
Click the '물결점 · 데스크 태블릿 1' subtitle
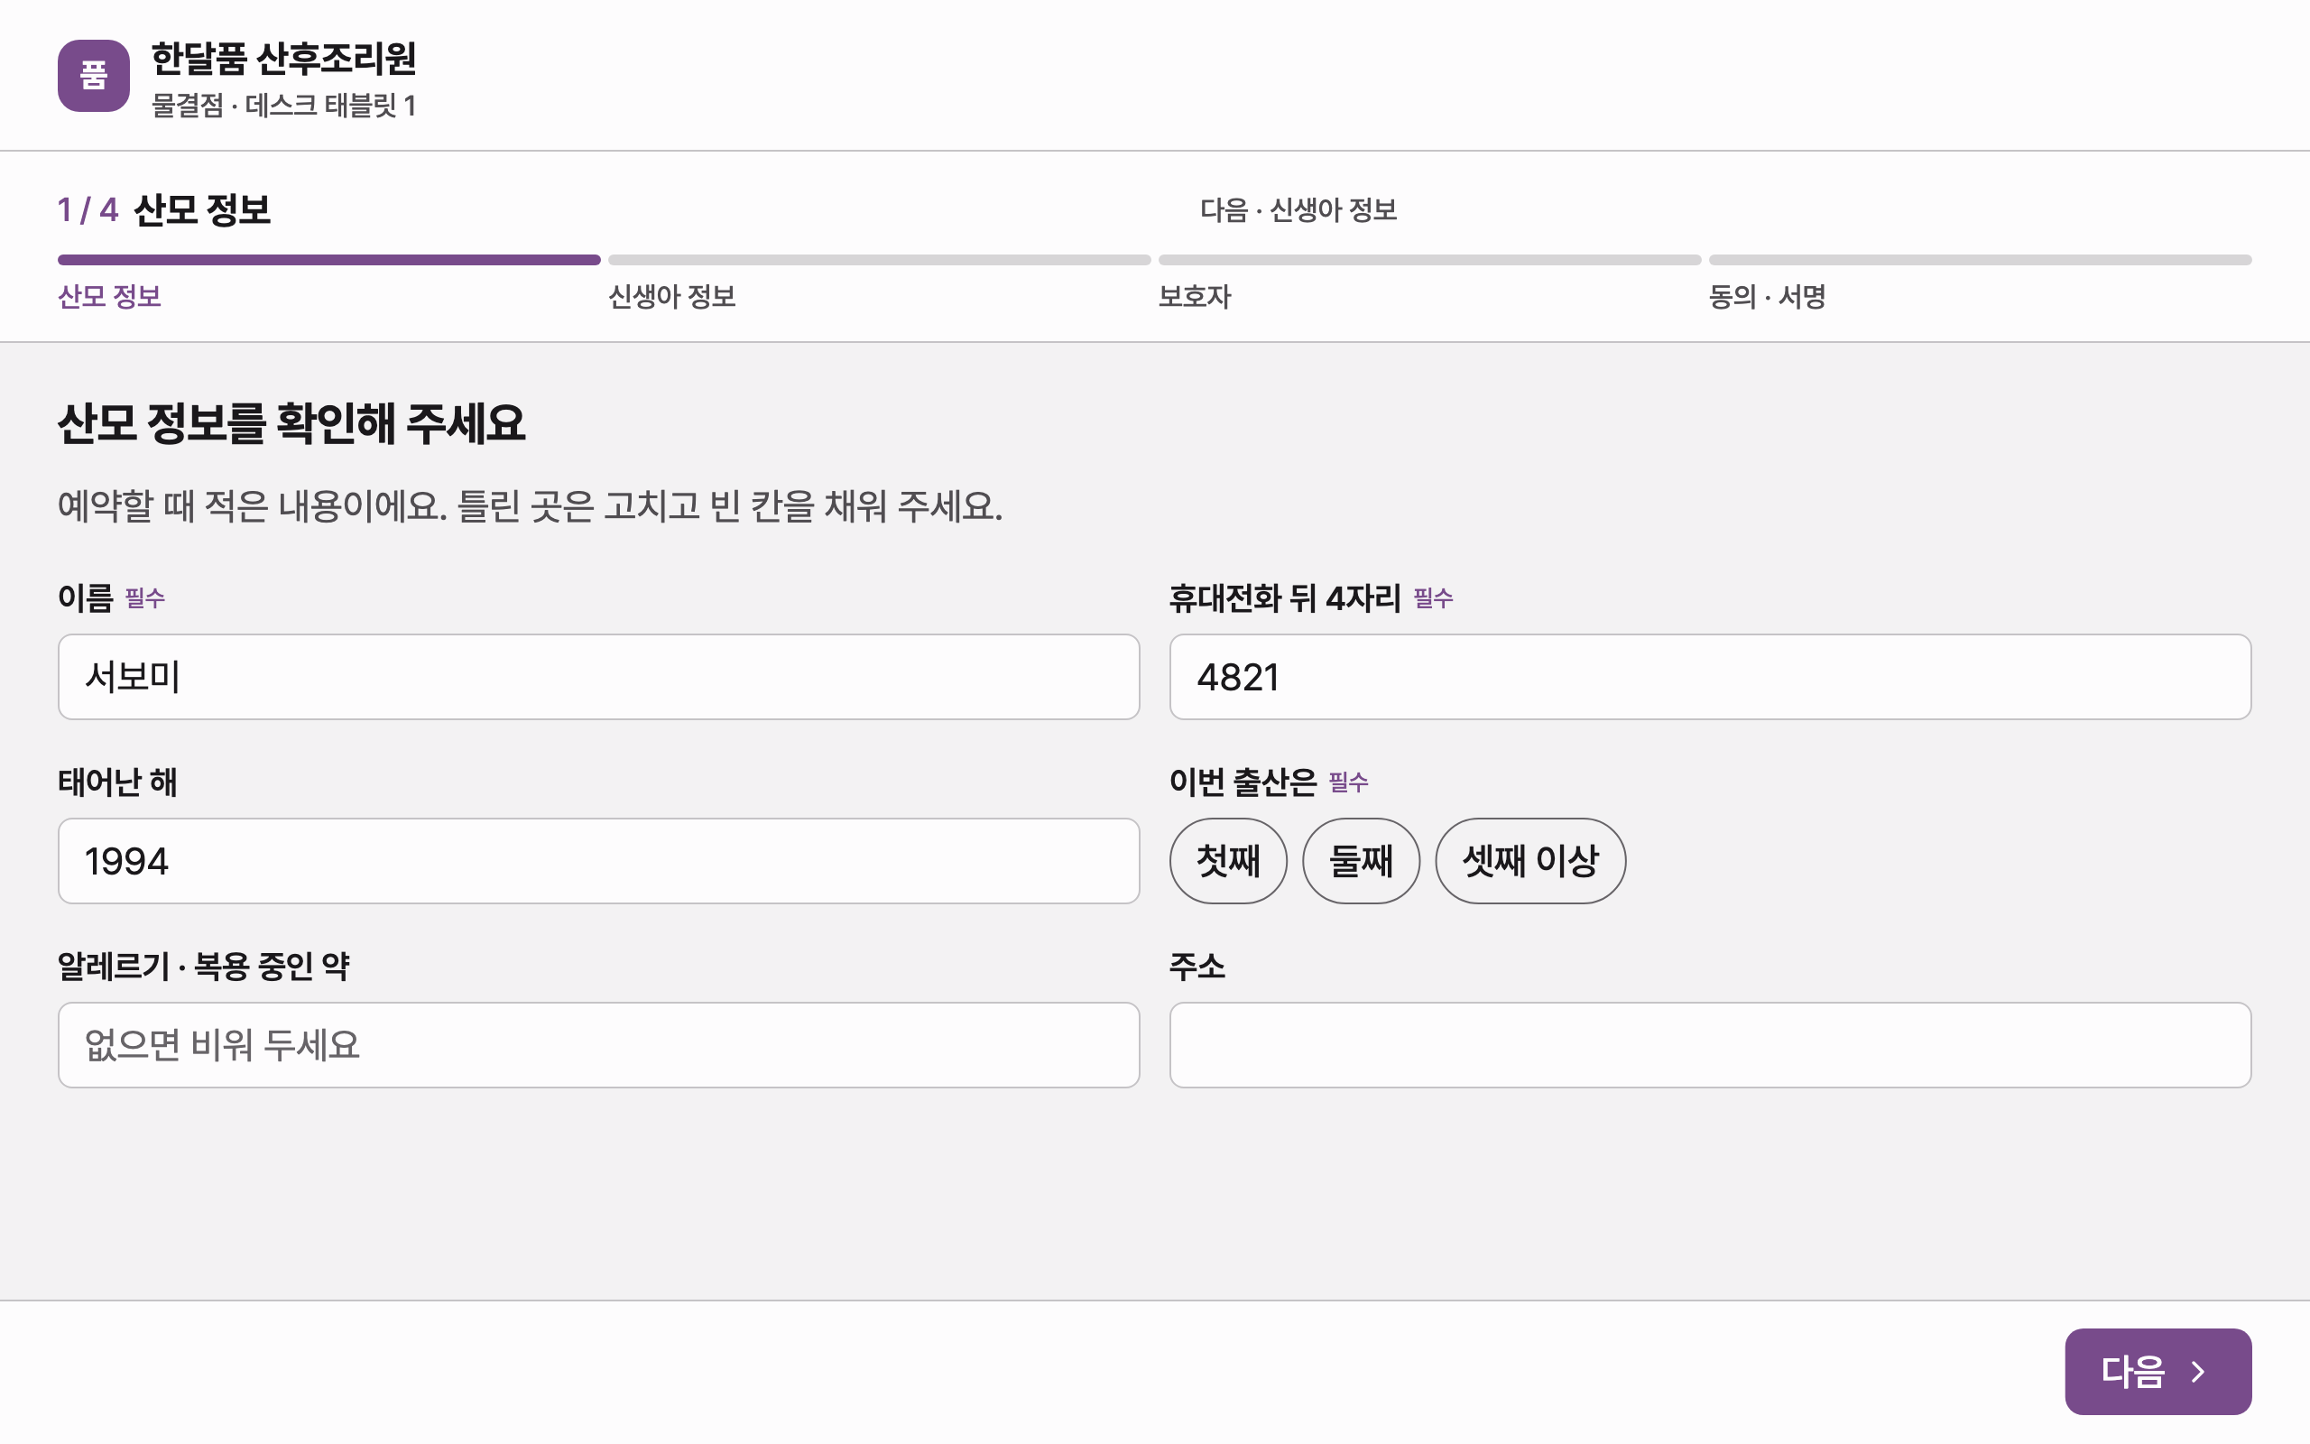tap(283, 105)
